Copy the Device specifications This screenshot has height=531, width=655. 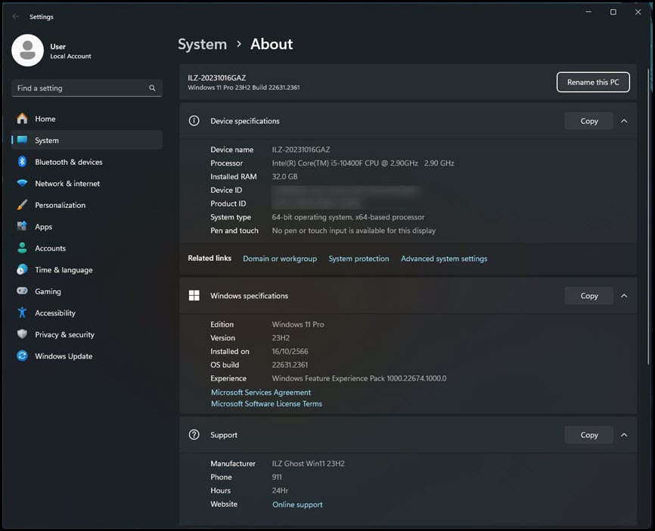pos(589,121)
